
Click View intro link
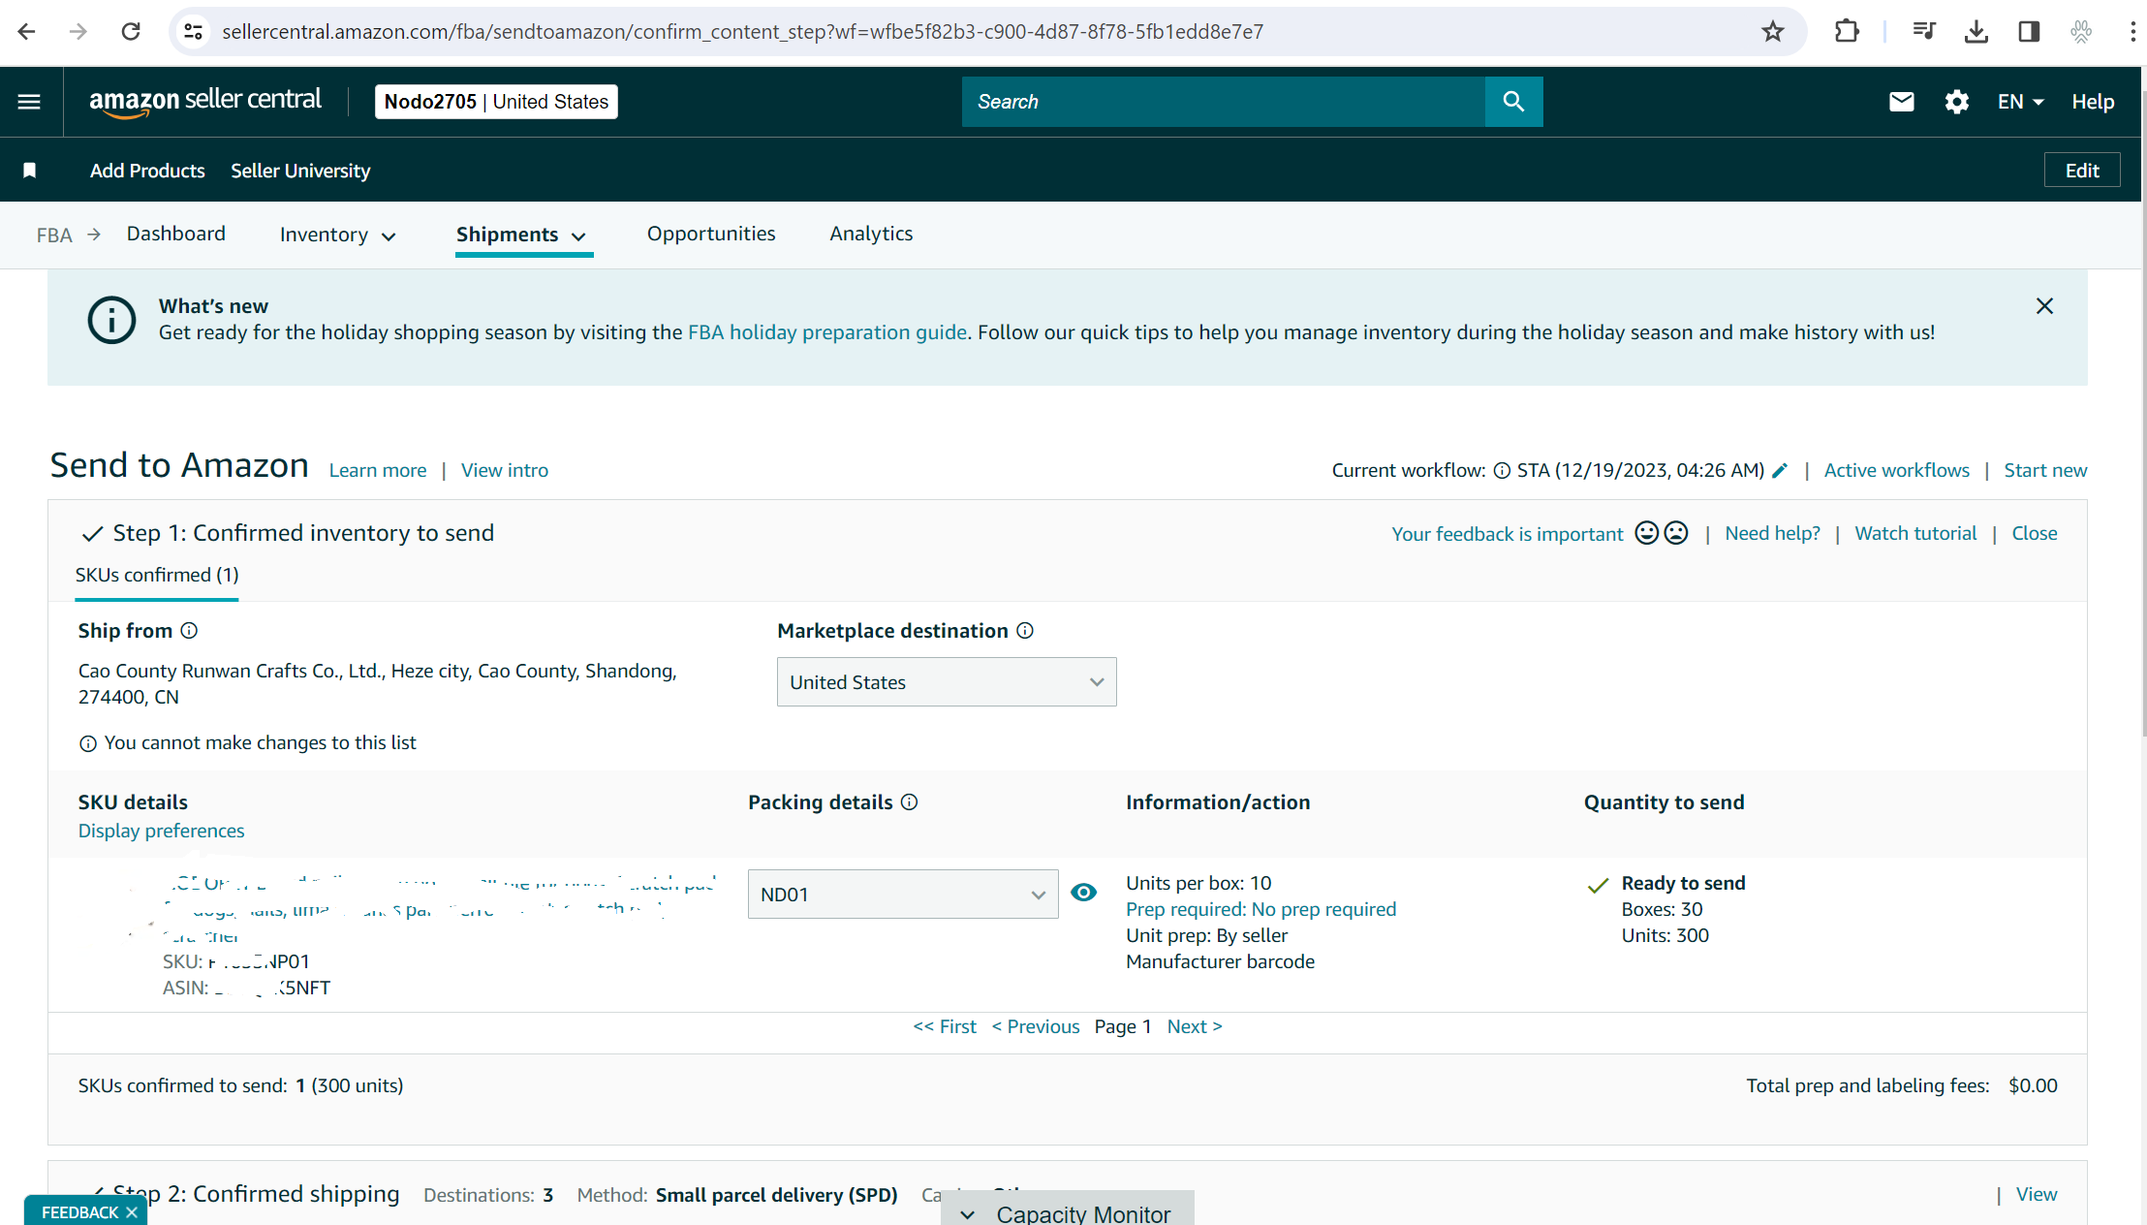[x=505, y=470]
